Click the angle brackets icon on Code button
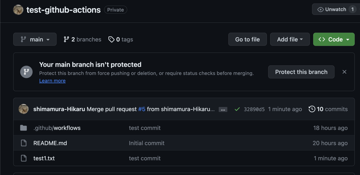 pos(322,39)
